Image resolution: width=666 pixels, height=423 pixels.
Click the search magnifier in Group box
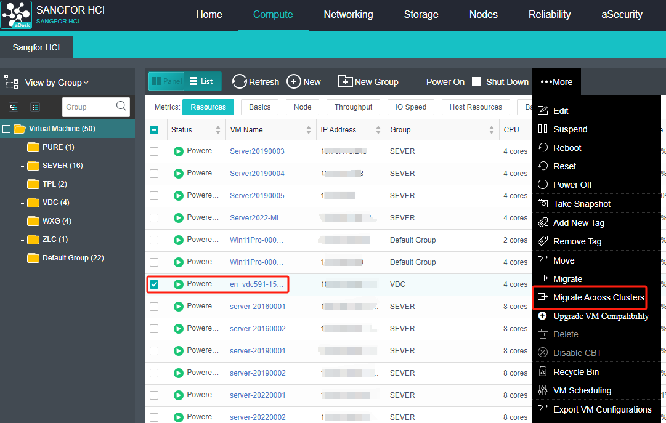[x=121, y=106]
